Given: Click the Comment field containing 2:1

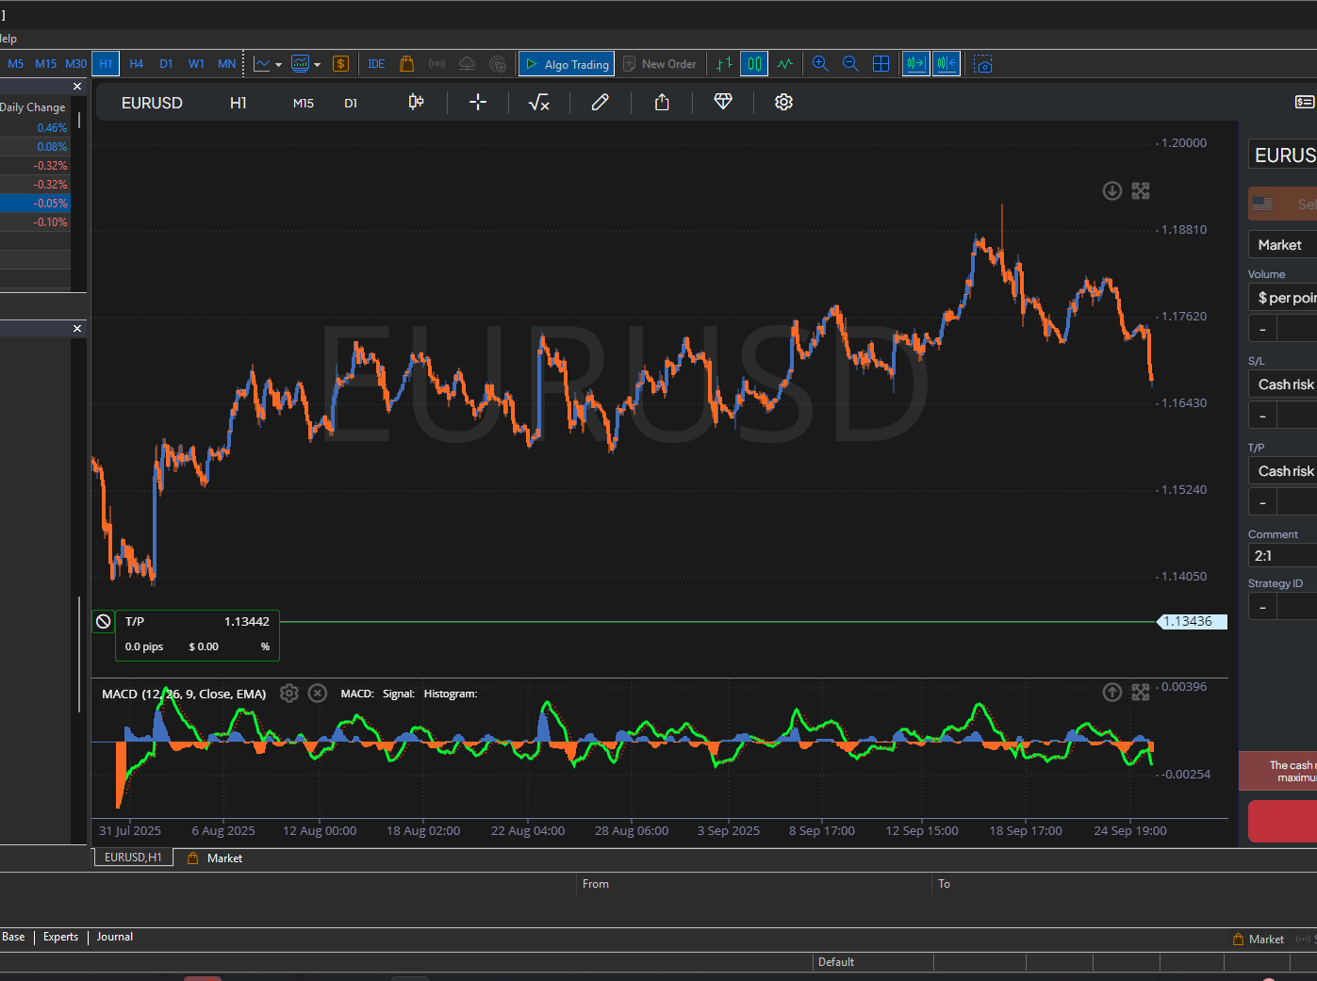Looking at the screenshot, I should (1282, 556).
